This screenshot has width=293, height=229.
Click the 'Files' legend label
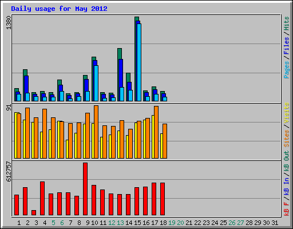tap(286, 46)
